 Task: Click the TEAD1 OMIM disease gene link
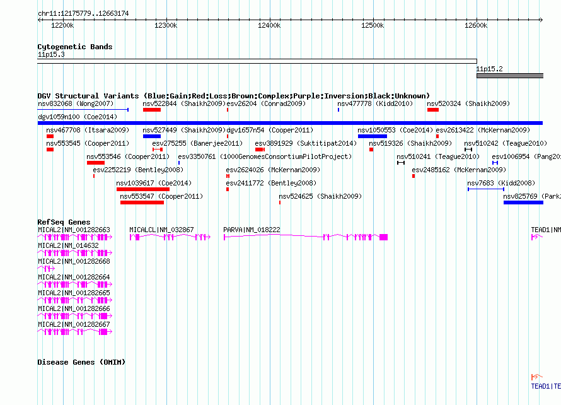(x=546, y=386)
